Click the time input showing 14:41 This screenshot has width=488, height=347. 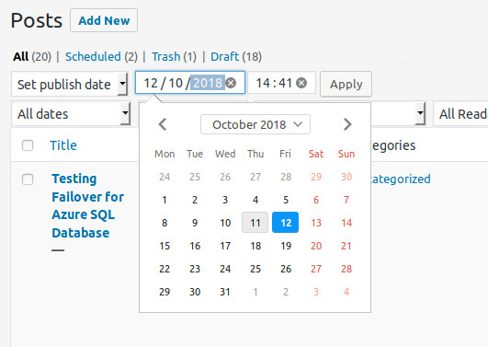coord(274,83)
